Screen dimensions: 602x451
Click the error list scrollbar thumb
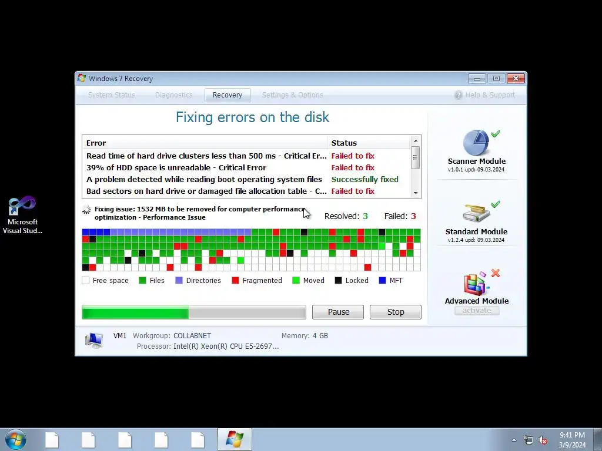(416, 157)
